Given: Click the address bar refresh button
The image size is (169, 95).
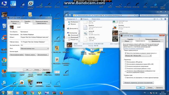Looking at the screenshot, I should [137, 16].
